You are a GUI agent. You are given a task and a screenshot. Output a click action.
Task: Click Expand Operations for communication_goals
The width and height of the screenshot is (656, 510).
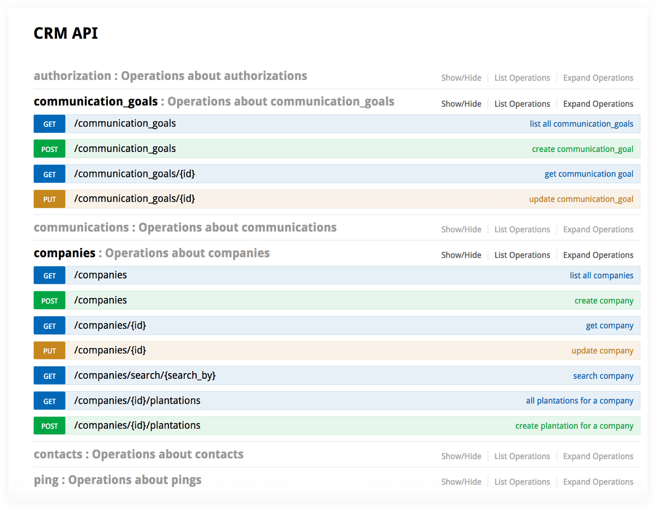598,104
